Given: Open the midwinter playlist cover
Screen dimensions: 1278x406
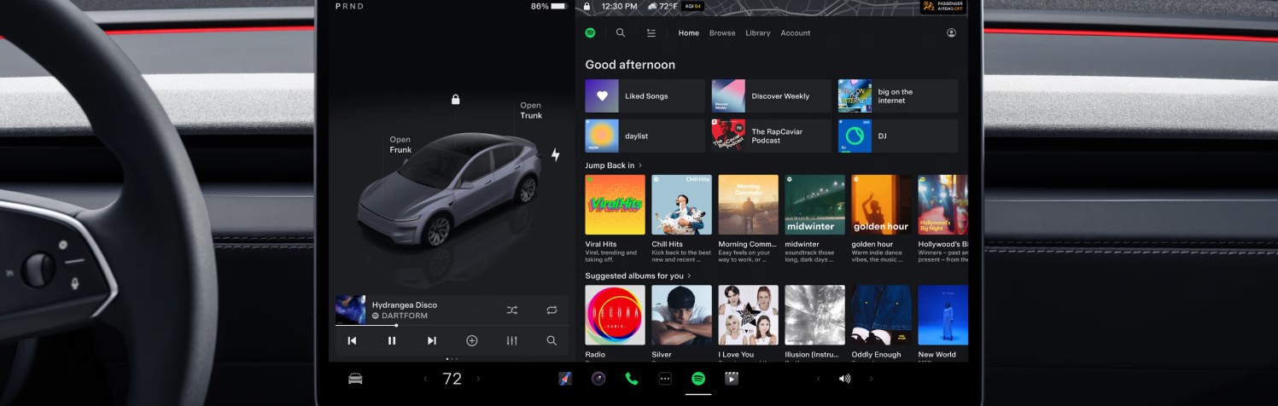Looking at the screenshot, I should [814, 205].
